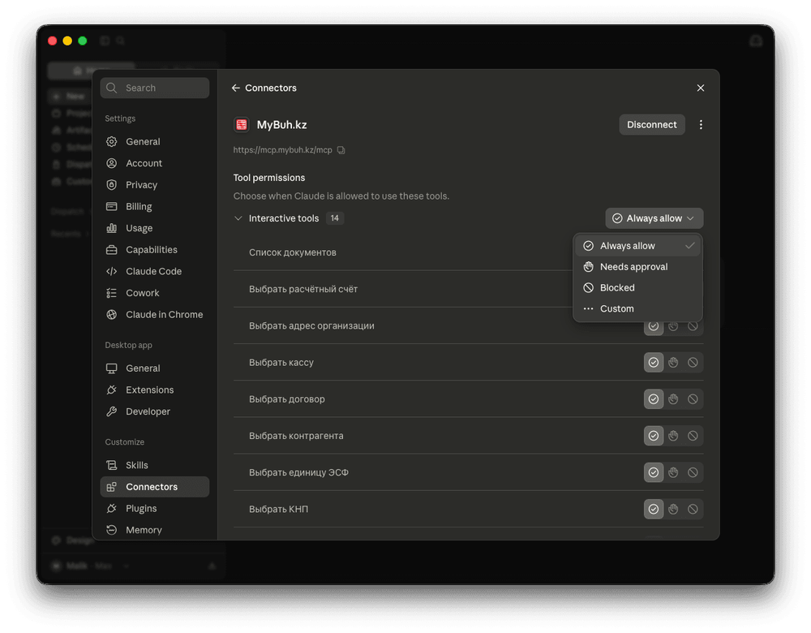Choose Needs approval in the dropdown menu
This screenshot has width=811, height=633.
click(x=638, y=267)
